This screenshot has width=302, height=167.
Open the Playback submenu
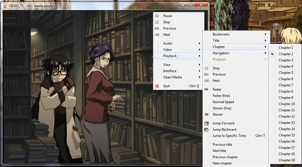tap(178, 56)
